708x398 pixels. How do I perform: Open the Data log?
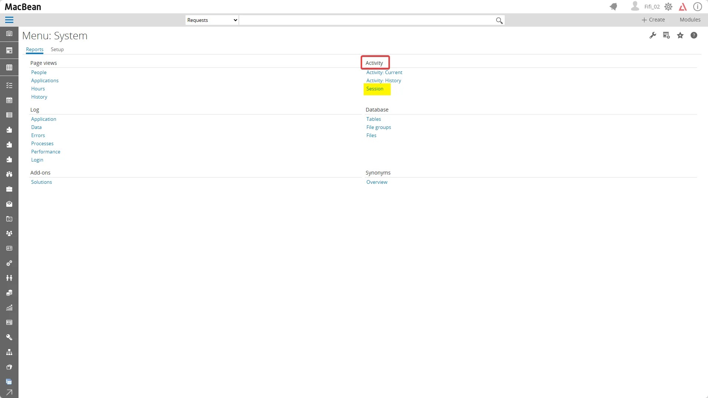tap(36, 127)
